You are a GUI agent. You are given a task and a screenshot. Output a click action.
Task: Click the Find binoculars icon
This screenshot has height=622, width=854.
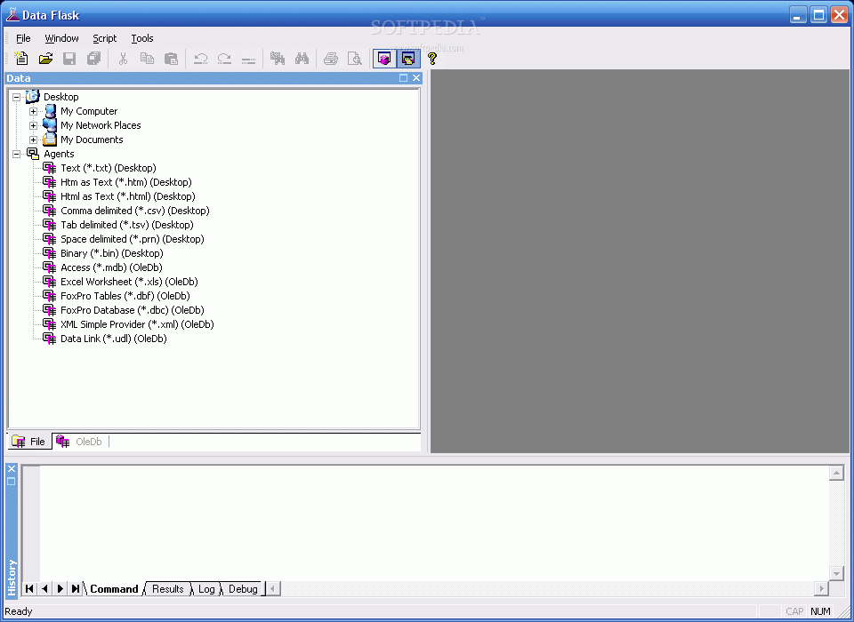(302, 59)
